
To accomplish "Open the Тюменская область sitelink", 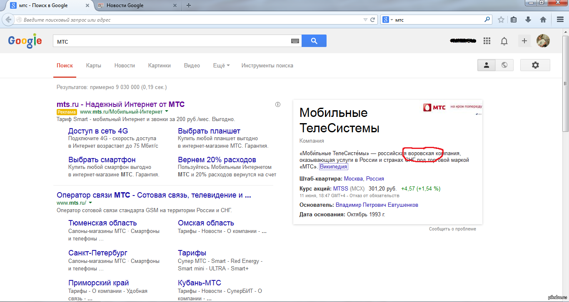I will point(102,223).
